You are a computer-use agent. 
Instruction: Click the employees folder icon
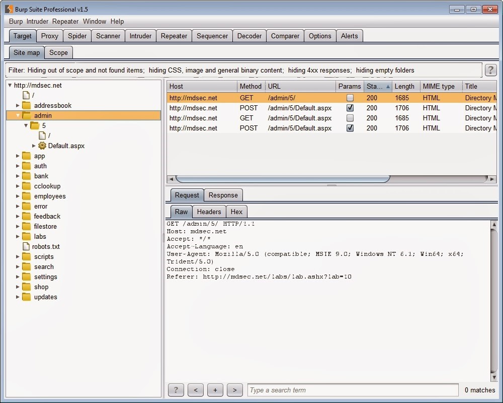pos(26,196)
